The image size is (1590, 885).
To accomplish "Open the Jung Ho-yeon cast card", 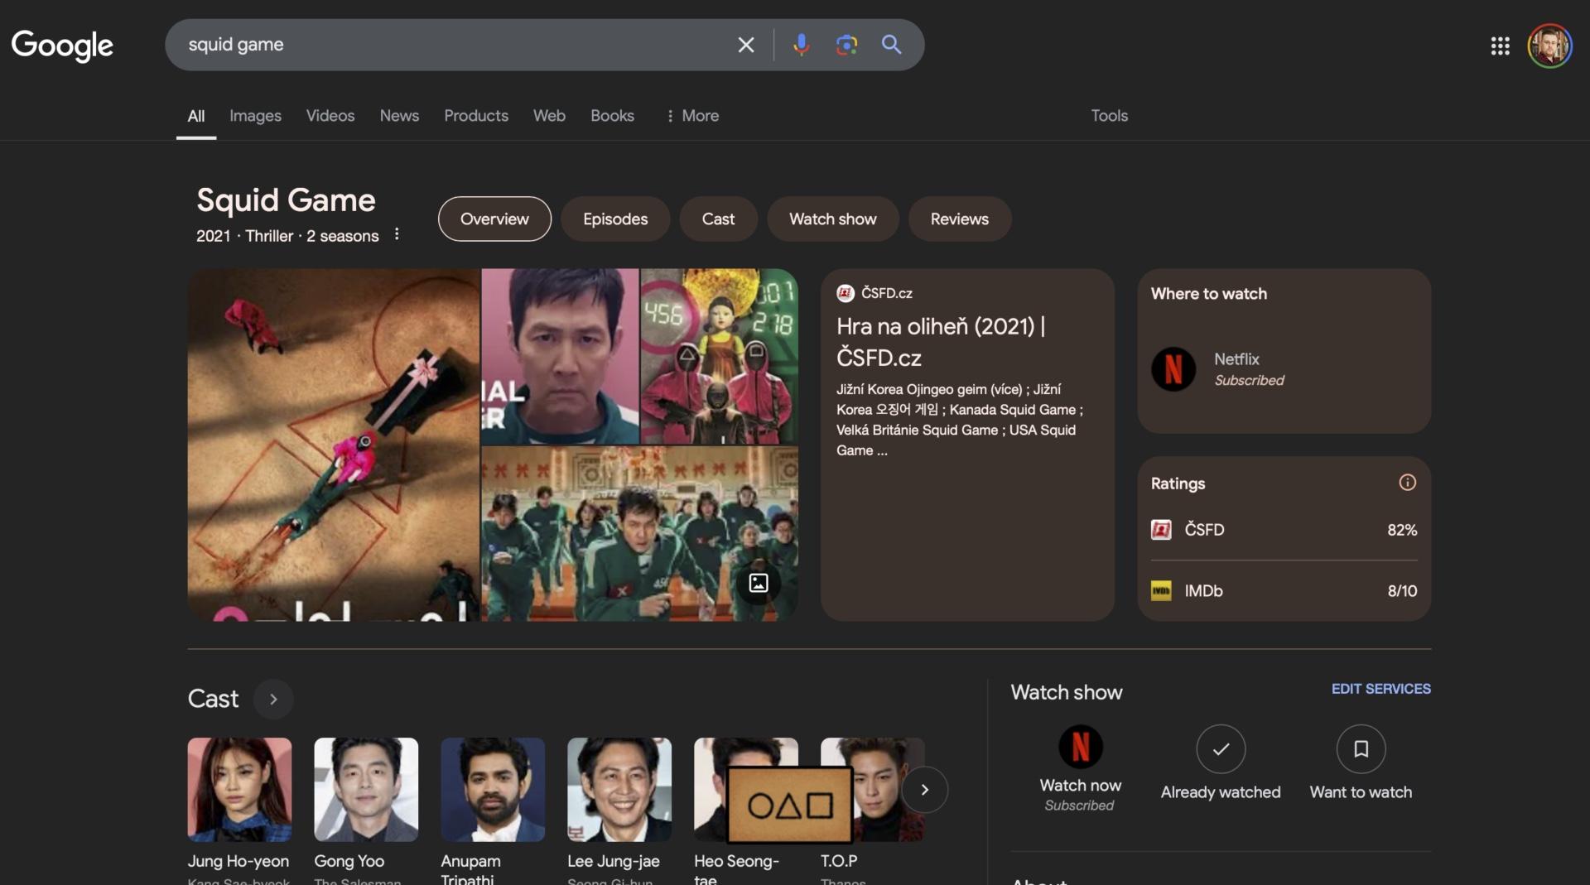I will pos(239,810).
